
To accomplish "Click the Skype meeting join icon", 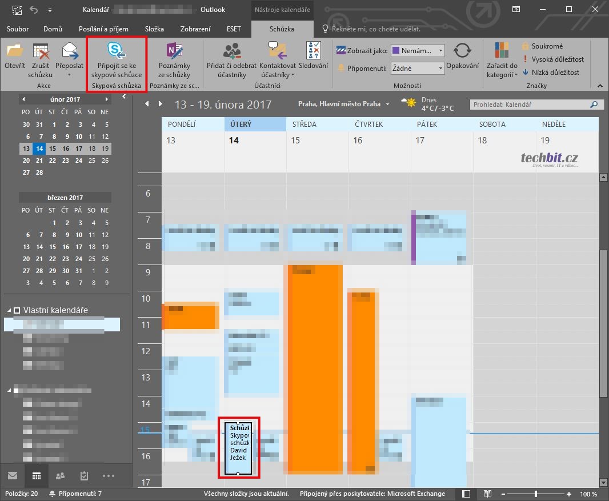I will click(117, 51).
